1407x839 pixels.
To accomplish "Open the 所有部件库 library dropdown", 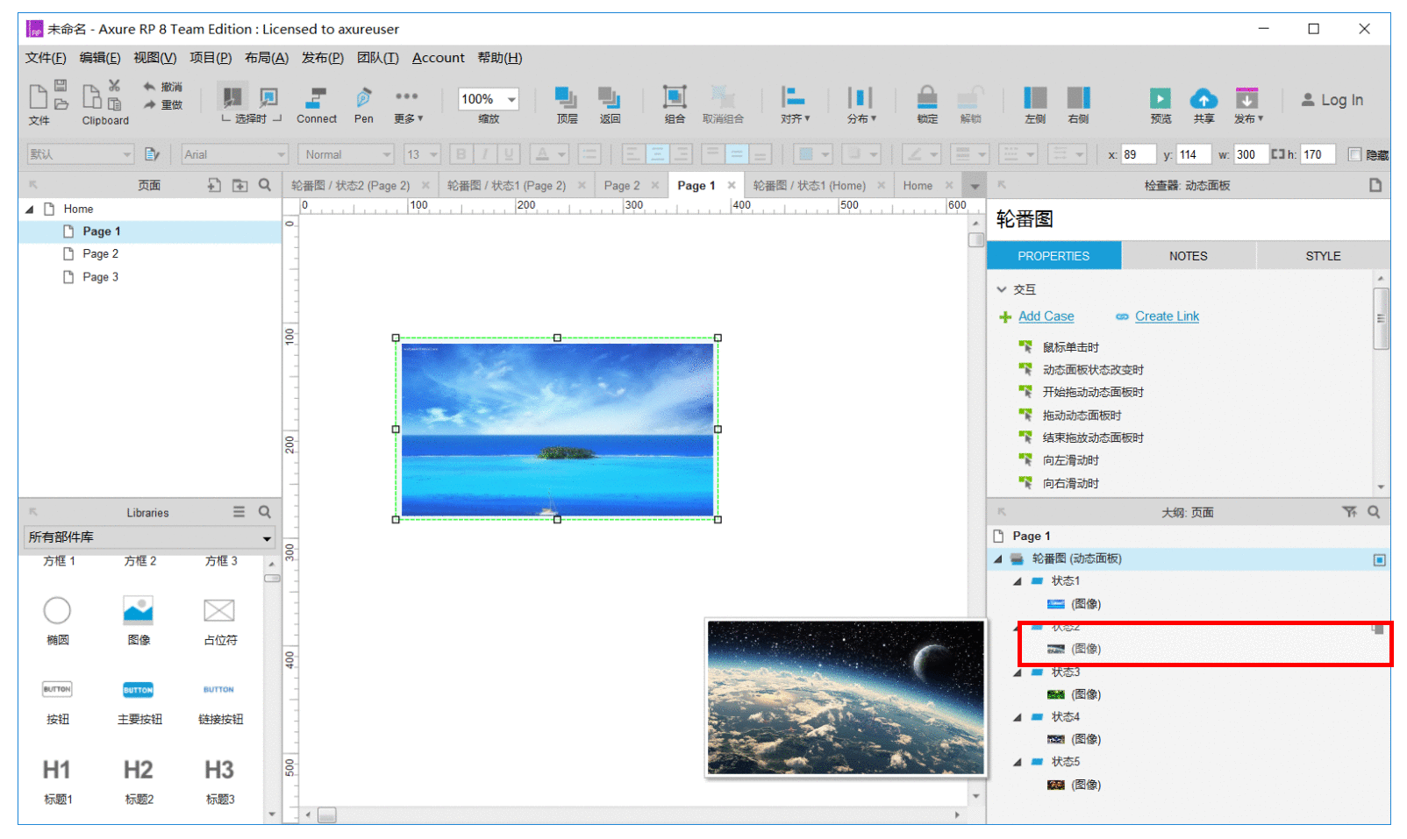I will pos(149,537).
